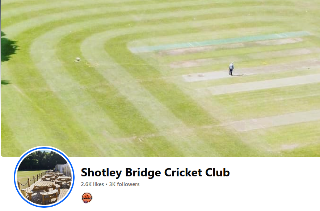Click the dot separator between likes and followers
The height and width of the screenshot is (211, 320).
click(106, 185)
